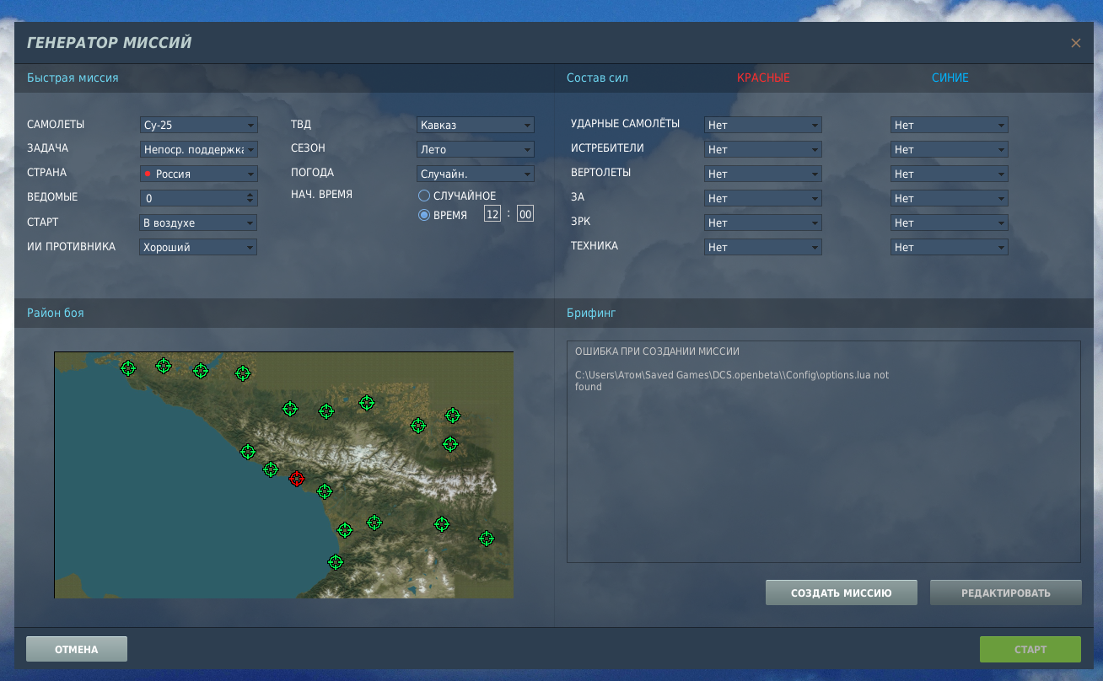Click the hours field showing 12
Screen dimensions: 1103x681
click(x=492, y=214)
